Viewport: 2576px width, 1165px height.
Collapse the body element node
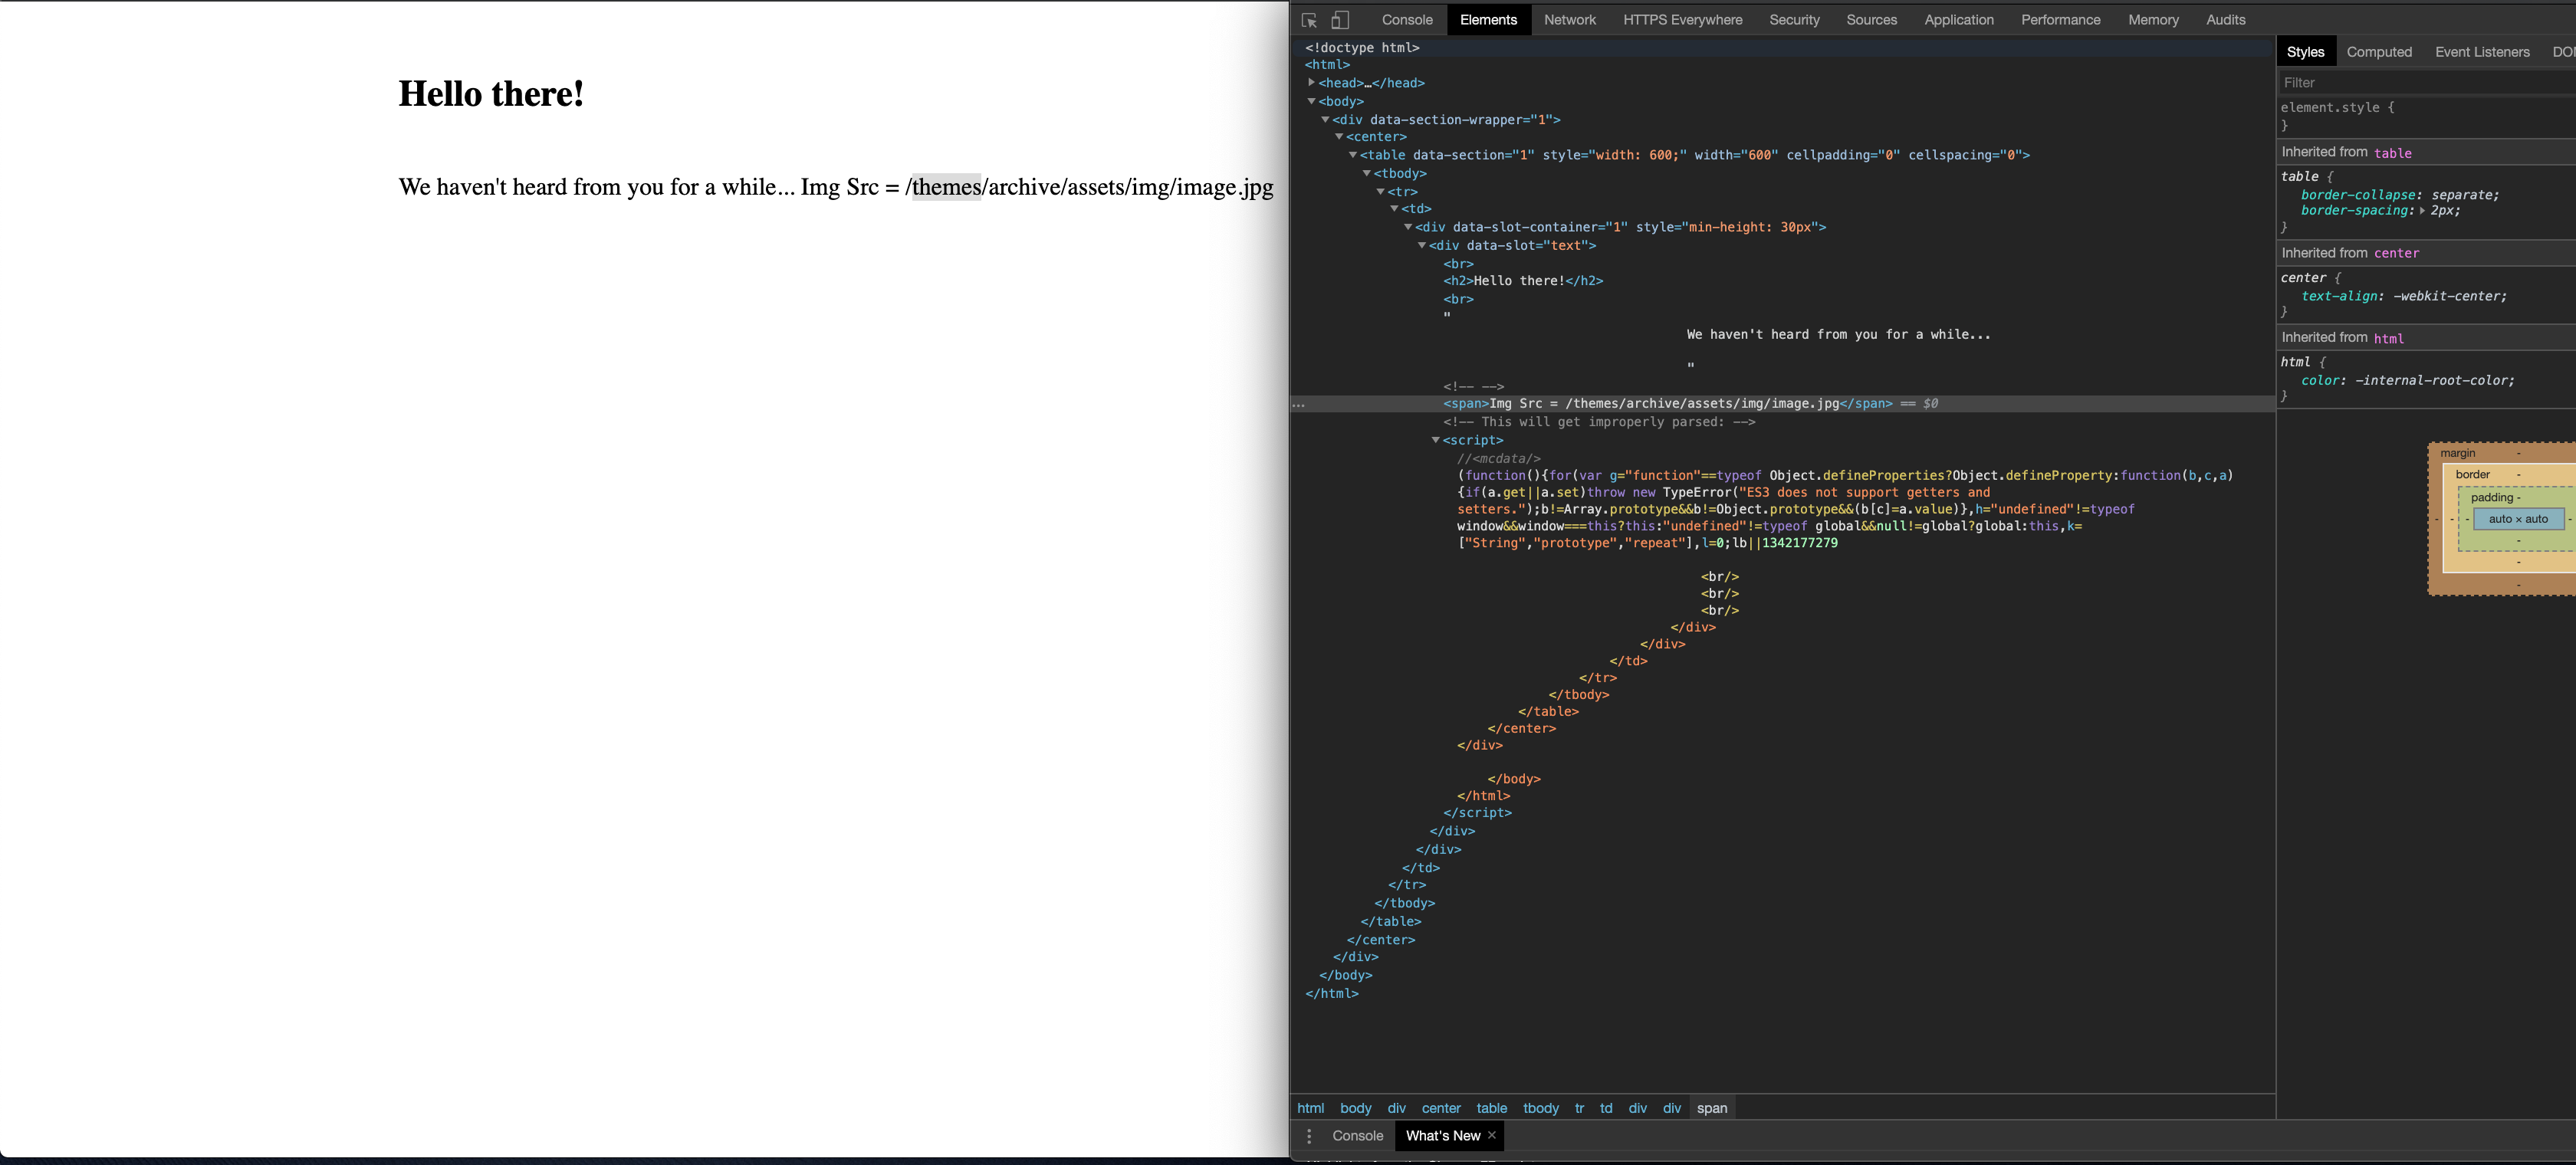pos(1311,101)
